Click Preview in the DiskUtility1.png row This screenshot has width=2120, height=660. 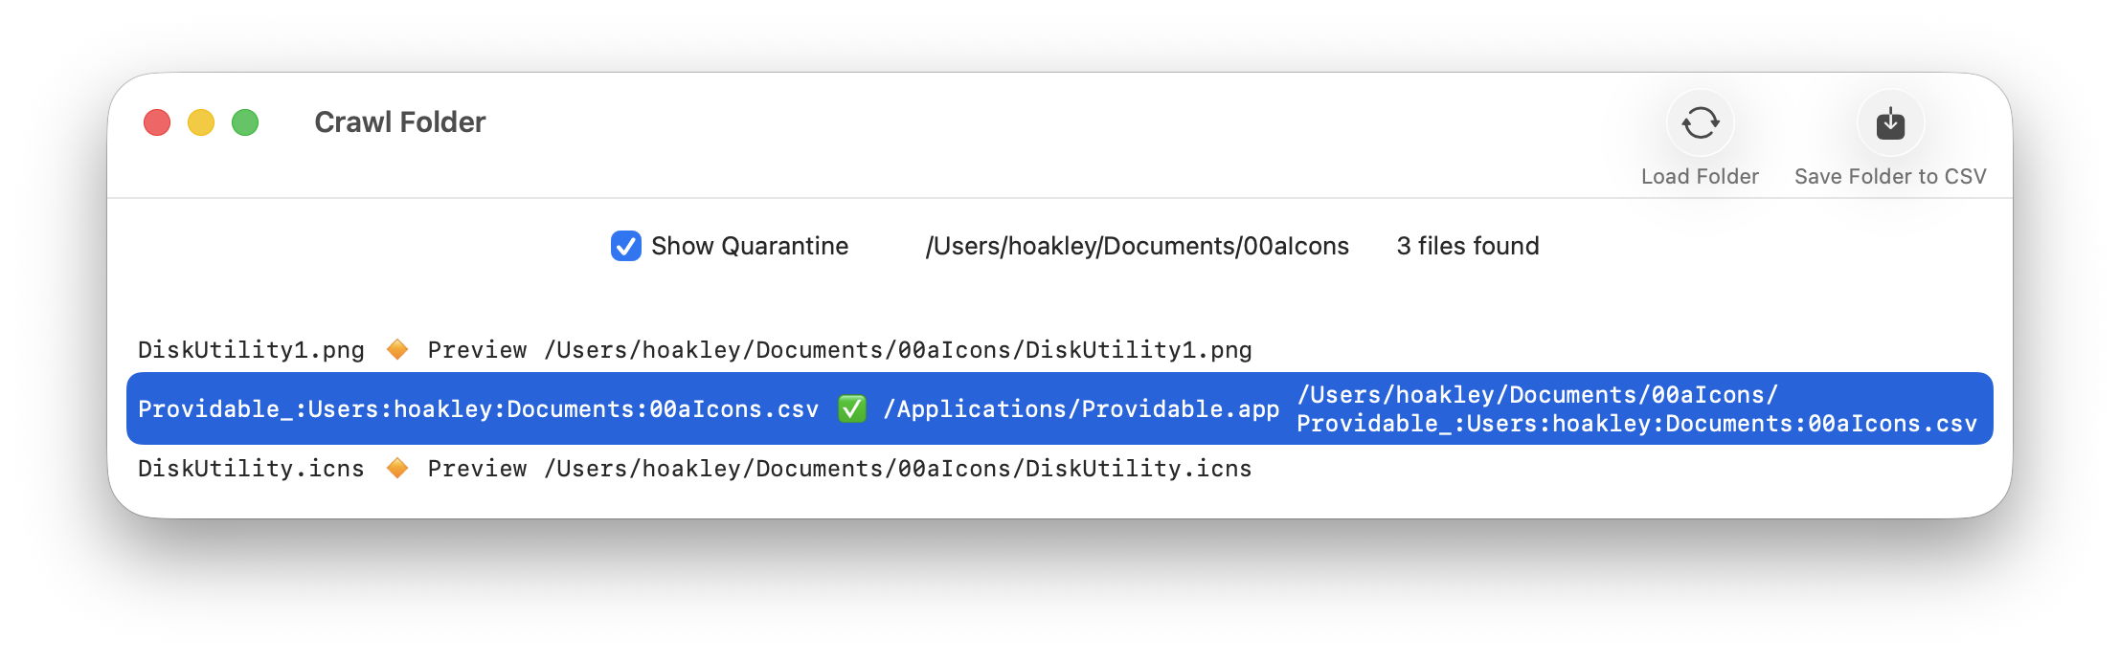477,350
